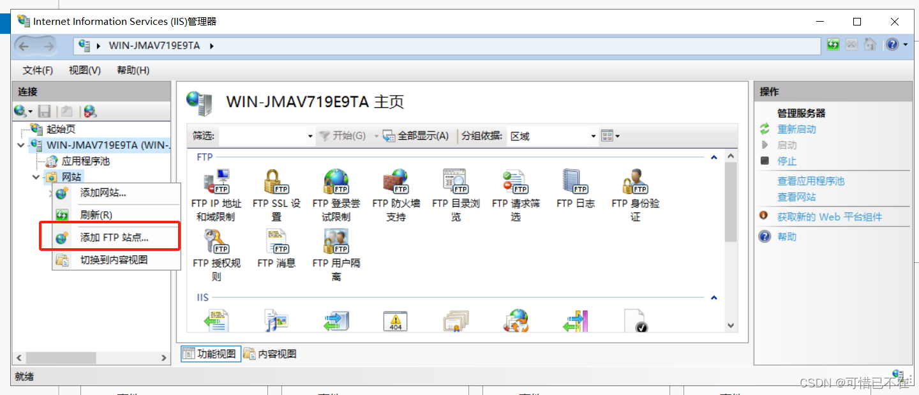
Task: Click the back navigation arrow
Action: pos(23,45)
